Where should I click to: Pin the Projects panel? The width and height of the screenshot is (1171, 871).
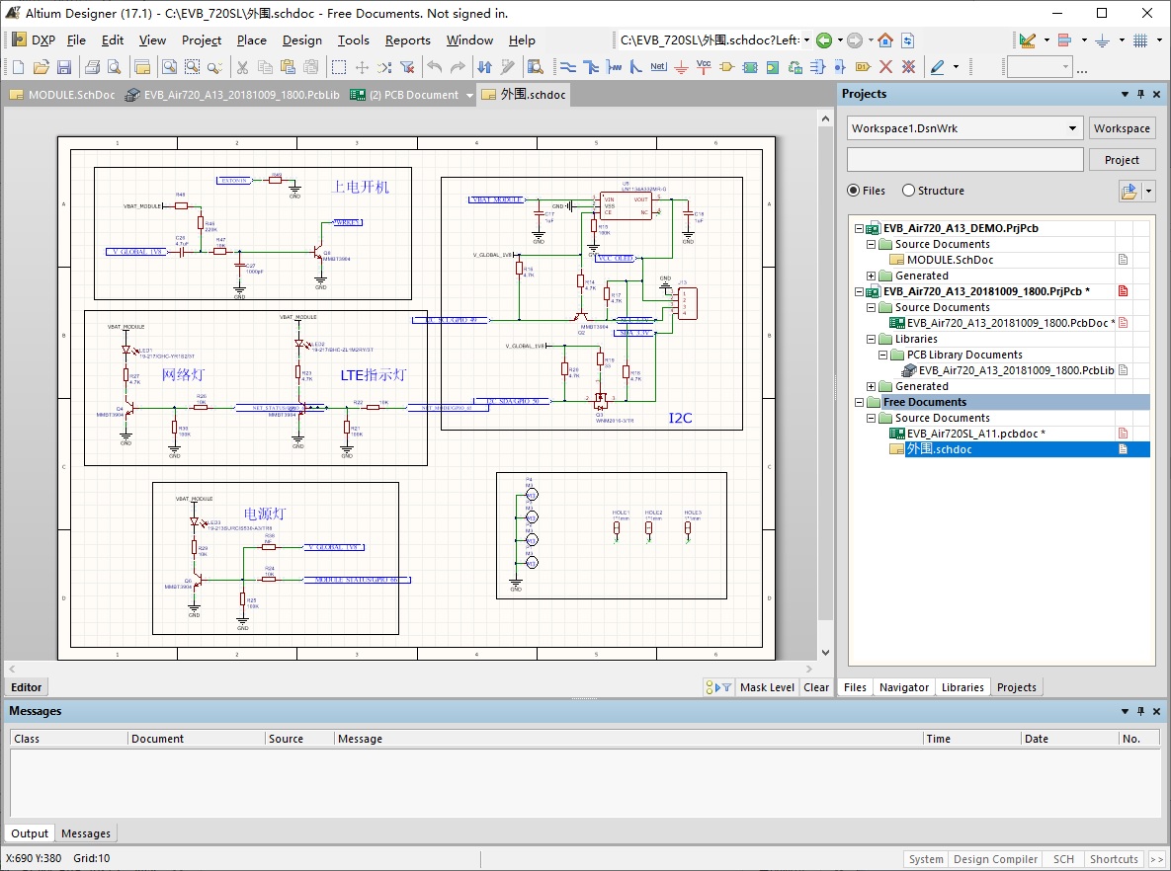[1140, 94]
